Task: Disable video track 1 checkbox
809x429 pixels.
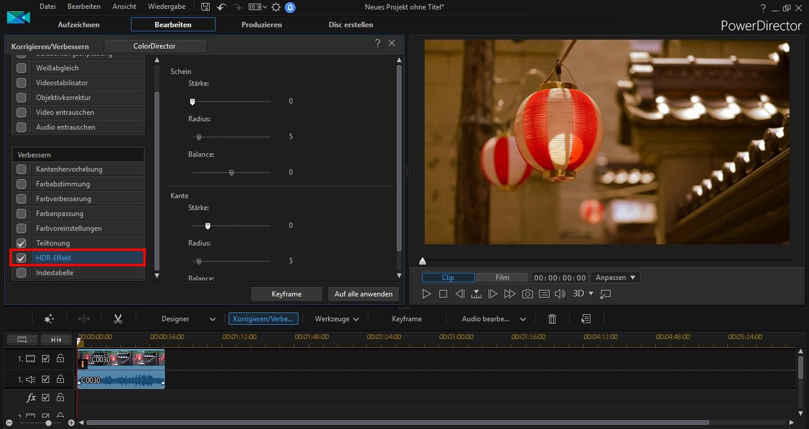Action: click(46, 359)
